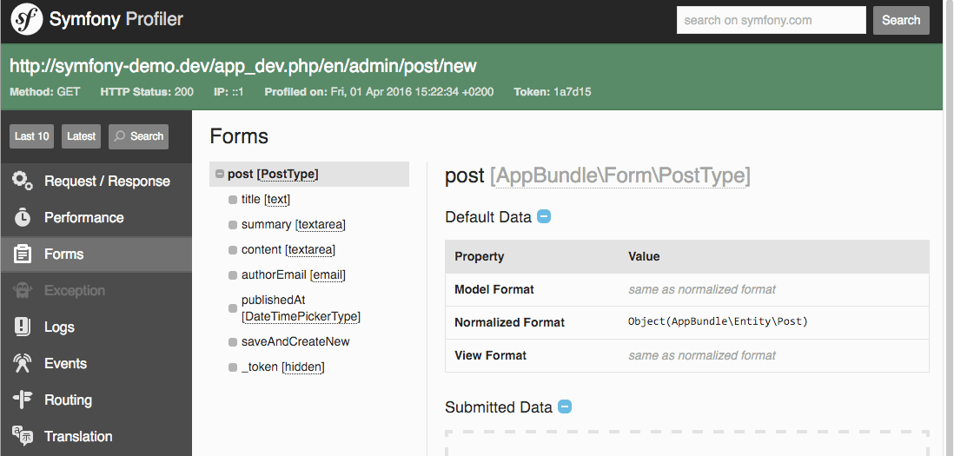Click the bullet icon beside saveAndCreateNew
This screenshot has height=456, width=954.
tap(232, 342)
